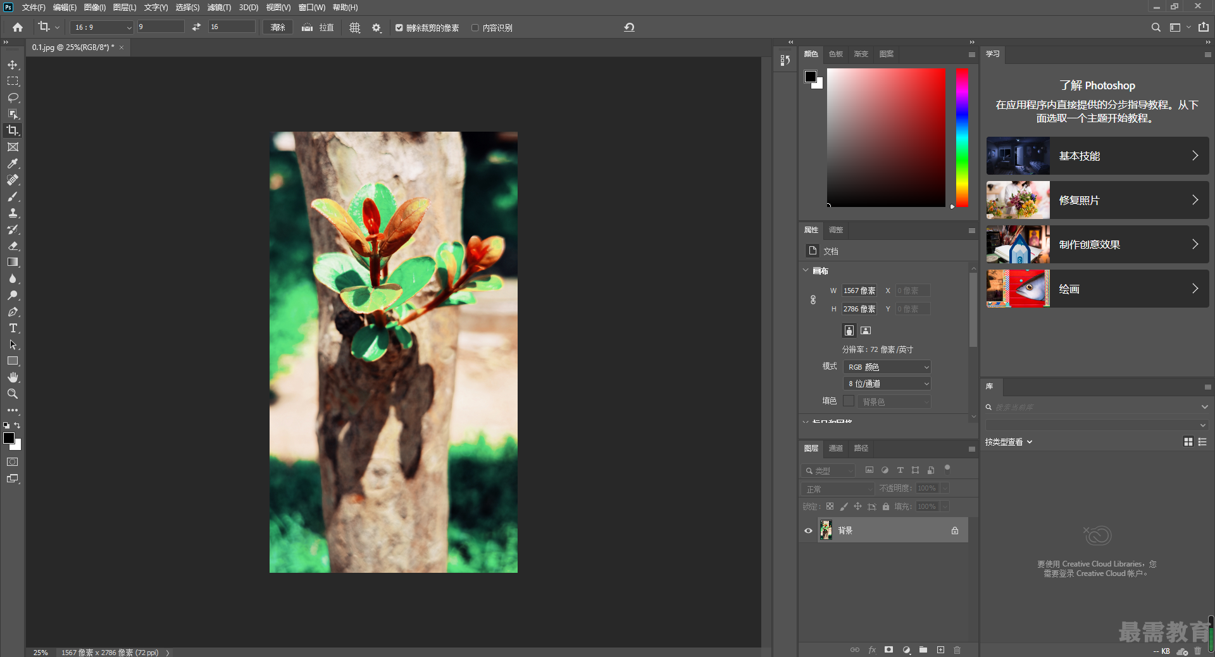Select the Dodge tool

(x=13, y=295)
